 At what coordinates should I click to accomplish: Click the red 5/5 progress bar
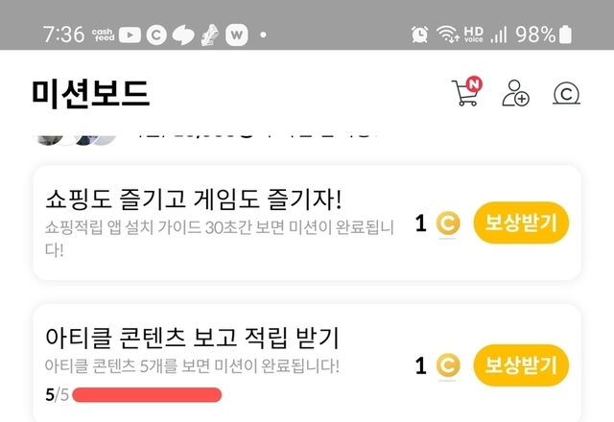tap(147, 395)
